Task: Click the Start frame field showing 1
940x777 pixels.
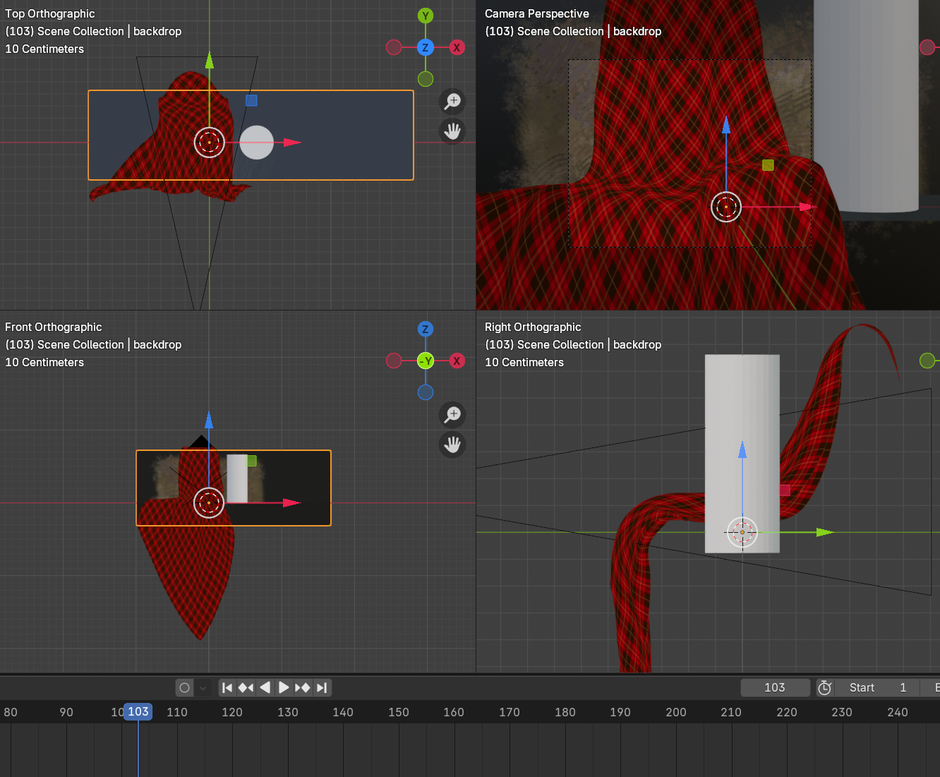Action: (x=878, y=687)
